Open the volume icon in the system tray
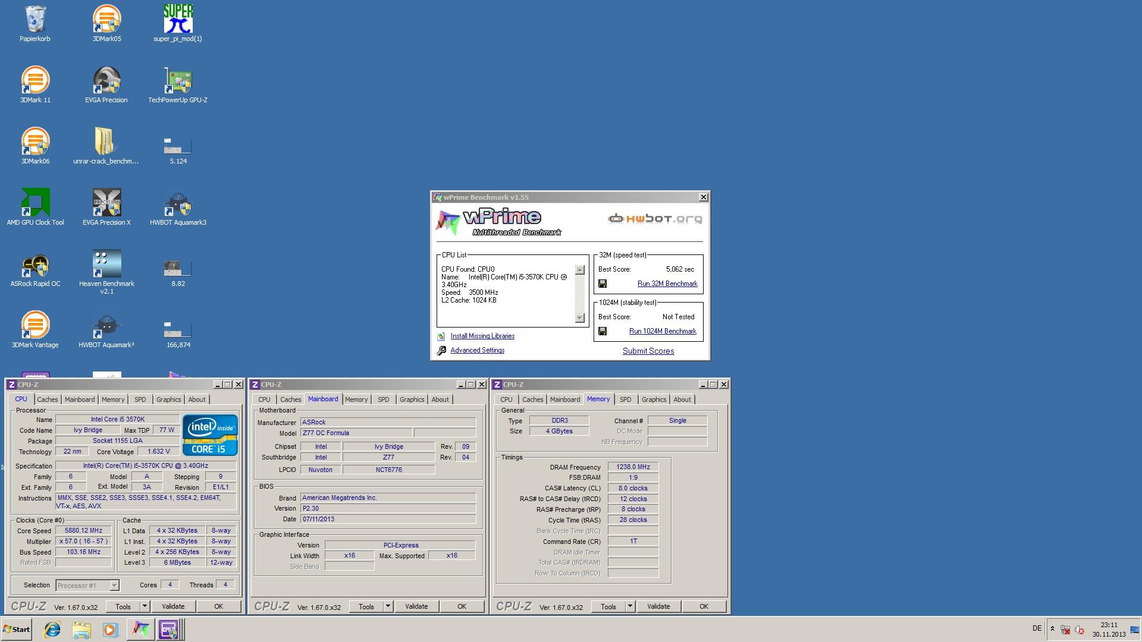 click(1080, 630)
